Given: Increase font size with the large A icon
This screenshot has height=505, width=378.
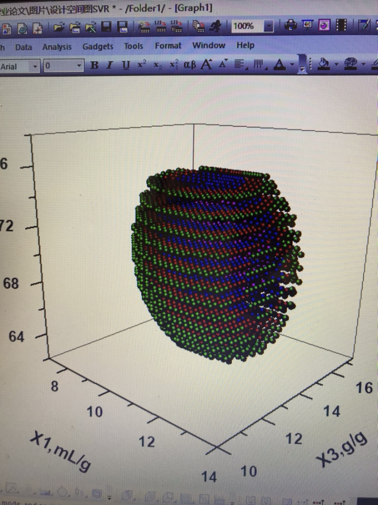Looking at the screenshot, I should pyautogui.click(x=207, y=66).
